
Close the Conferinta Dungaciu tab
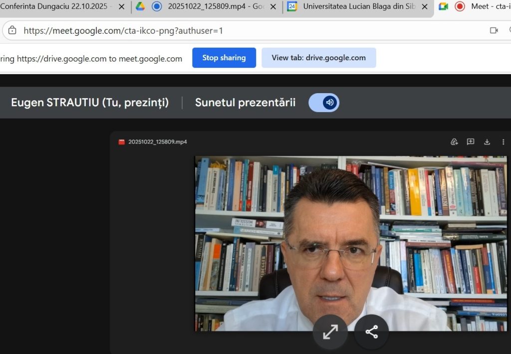121,6
